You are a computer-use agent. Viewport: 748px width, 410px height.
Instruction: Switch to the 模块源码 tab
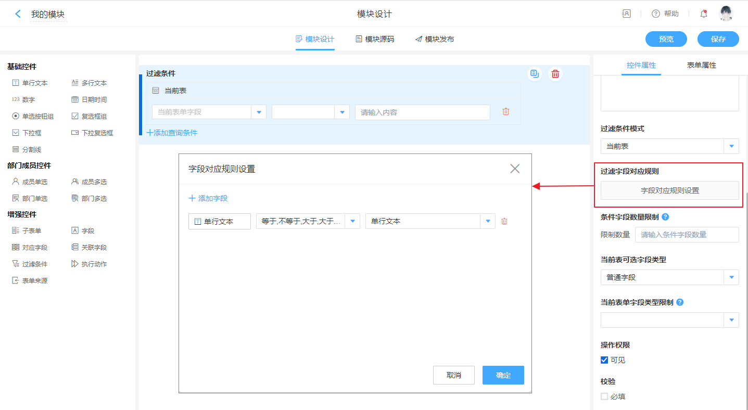[x=375, y=39]
